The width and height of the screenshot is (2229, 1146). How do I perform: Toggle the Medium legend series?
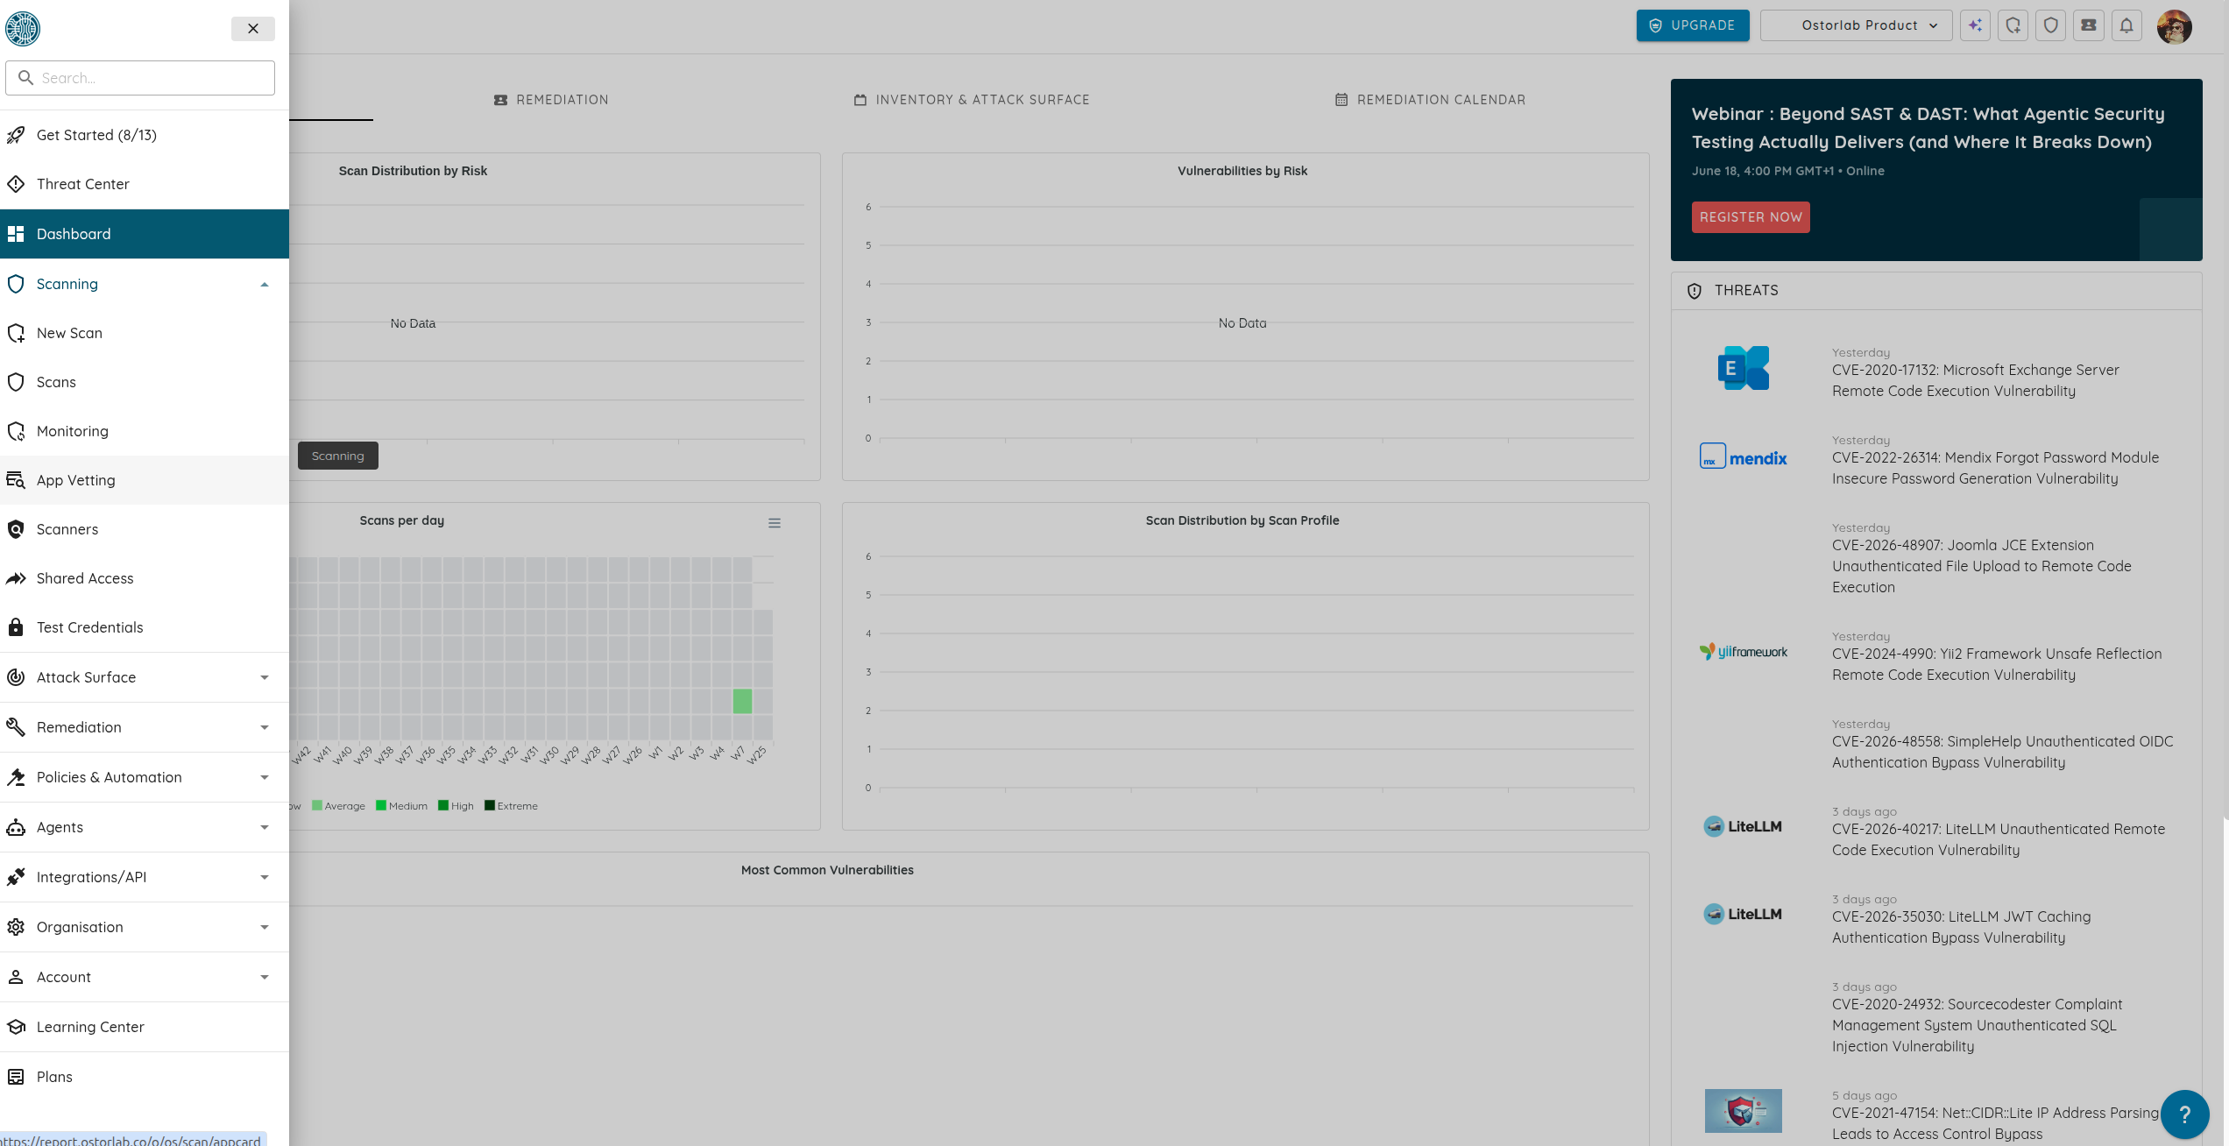[x=402, y=806]
